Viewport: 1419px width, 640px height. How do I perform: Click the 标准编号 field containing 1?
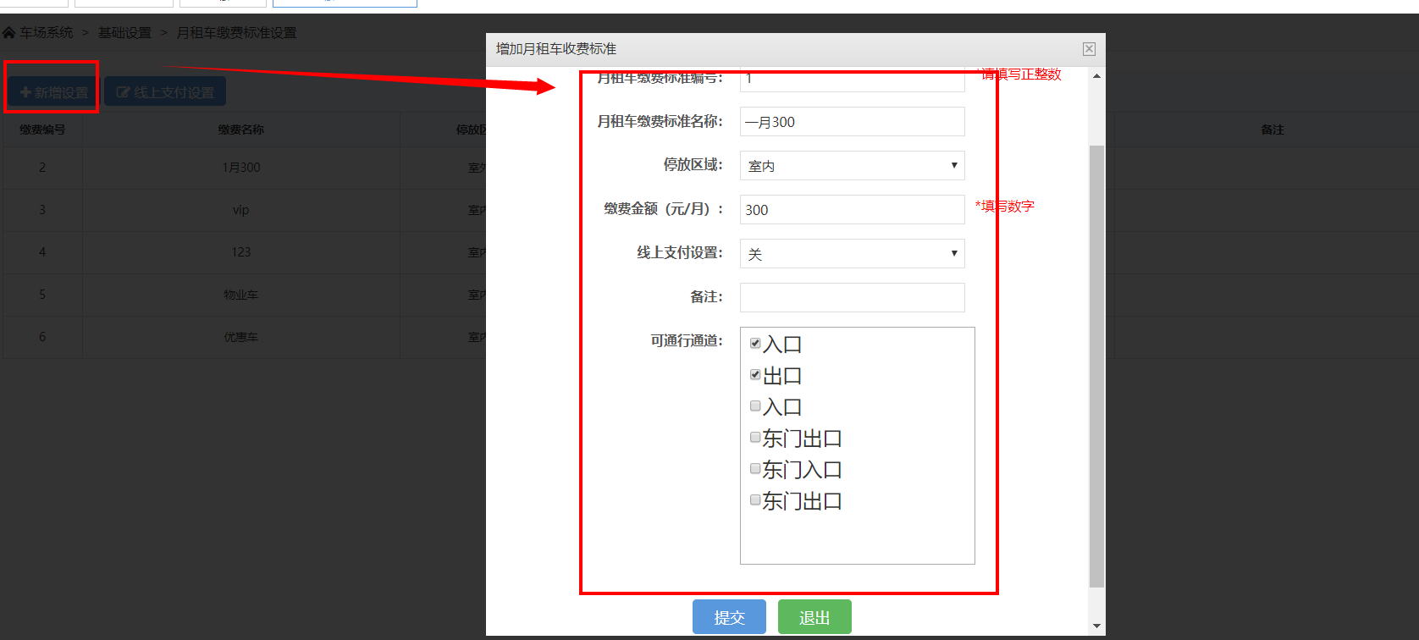click(853, 80)
